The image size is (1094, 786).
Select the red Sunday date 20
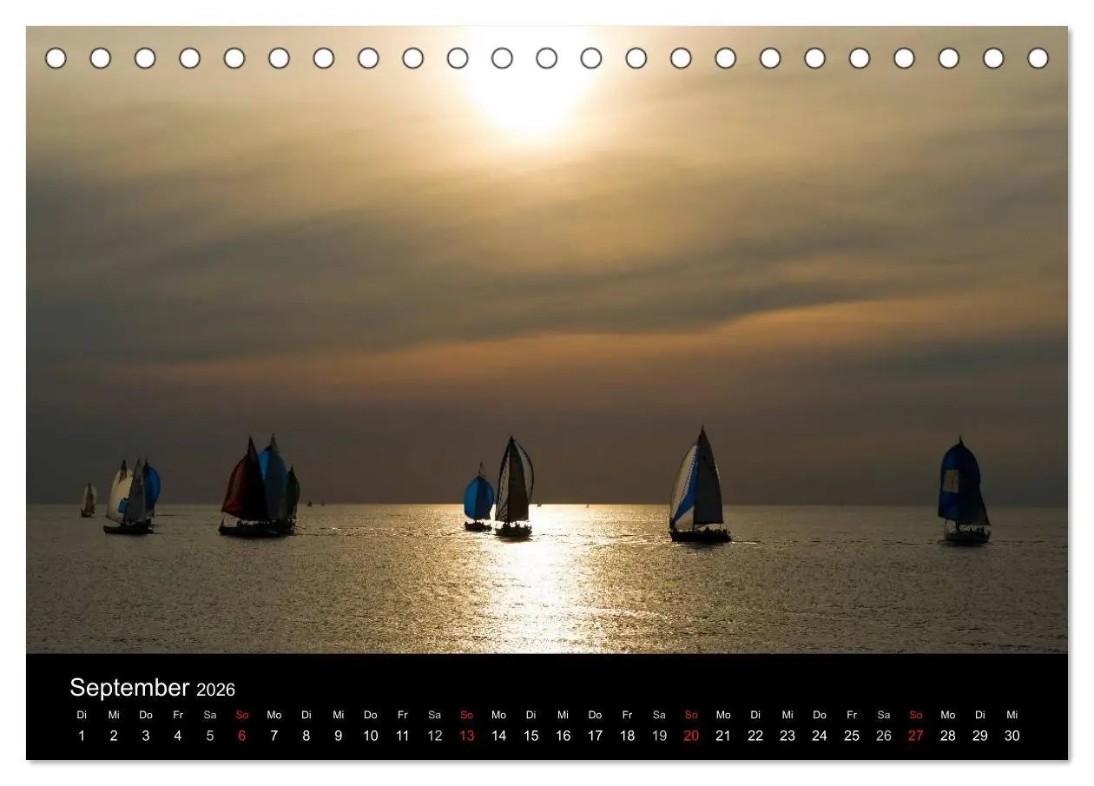tap(692, 736)
